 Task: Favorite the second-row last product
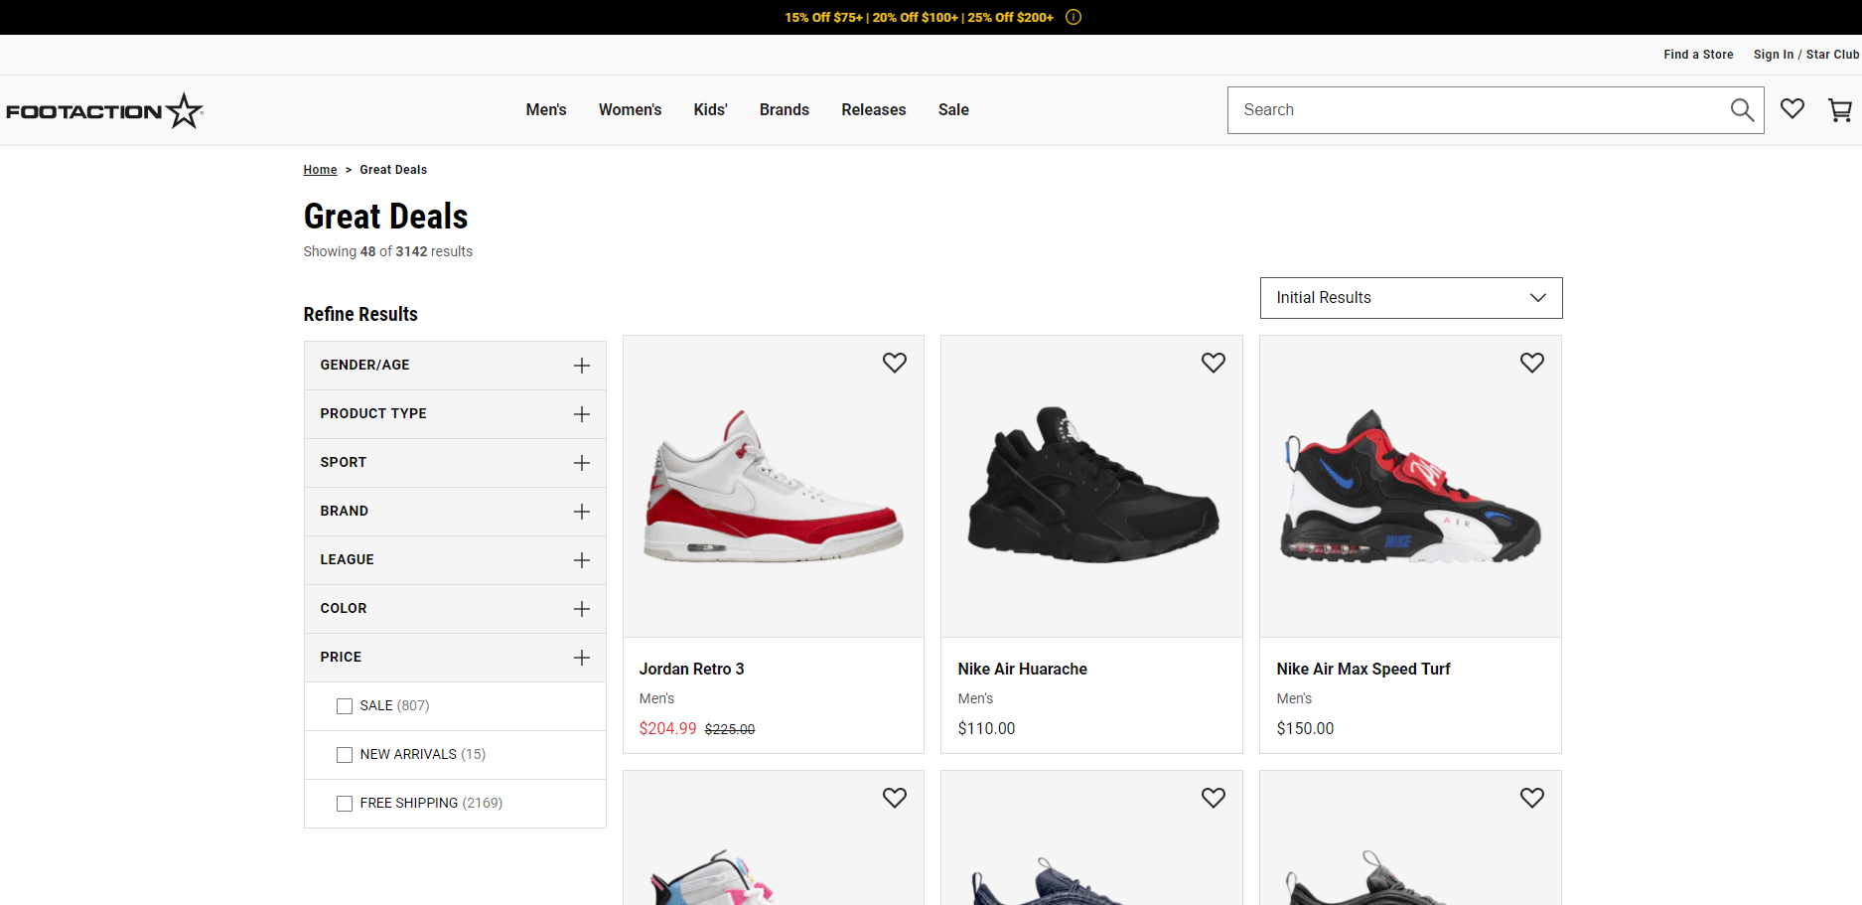1532,798
